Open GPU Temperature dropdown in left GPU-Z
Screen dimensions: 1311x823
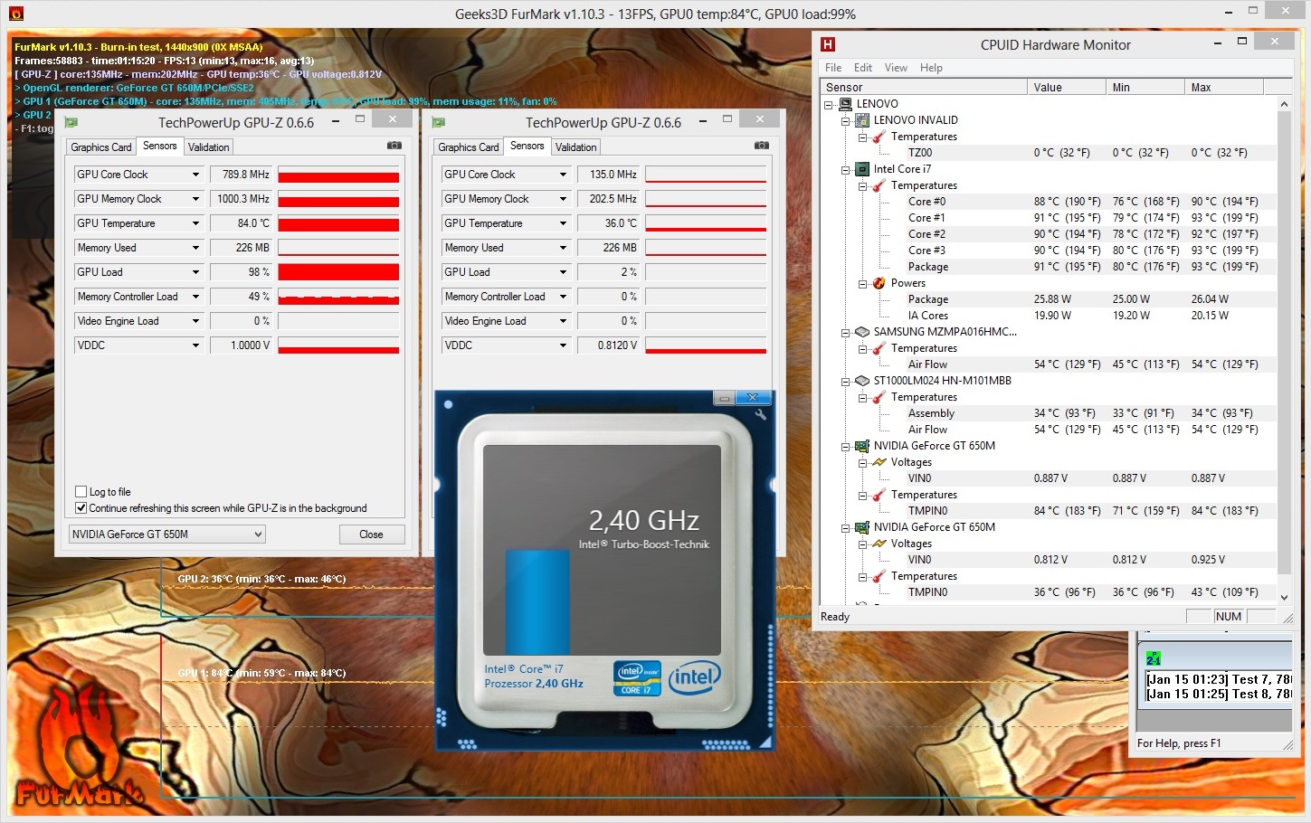tap(195, 223)
